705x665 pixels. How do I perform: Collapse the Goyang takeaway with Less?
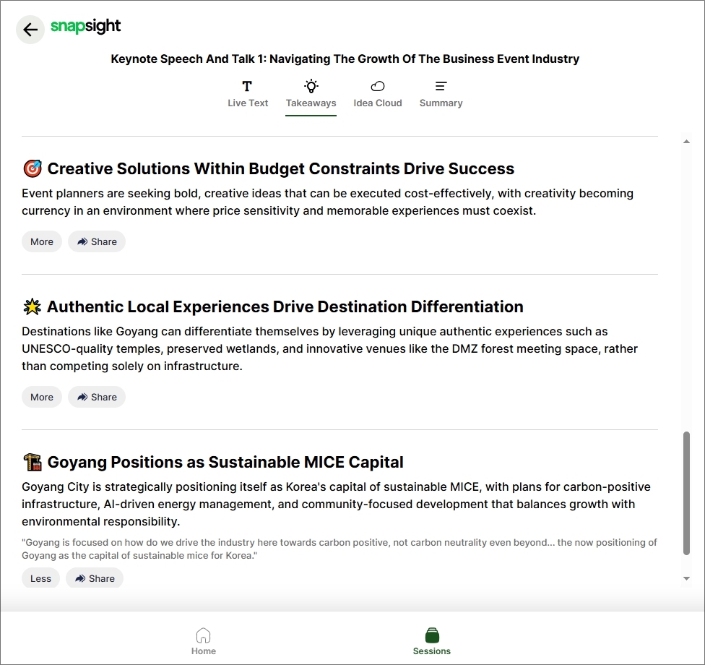pyautogui.click(x=41, y=578)
